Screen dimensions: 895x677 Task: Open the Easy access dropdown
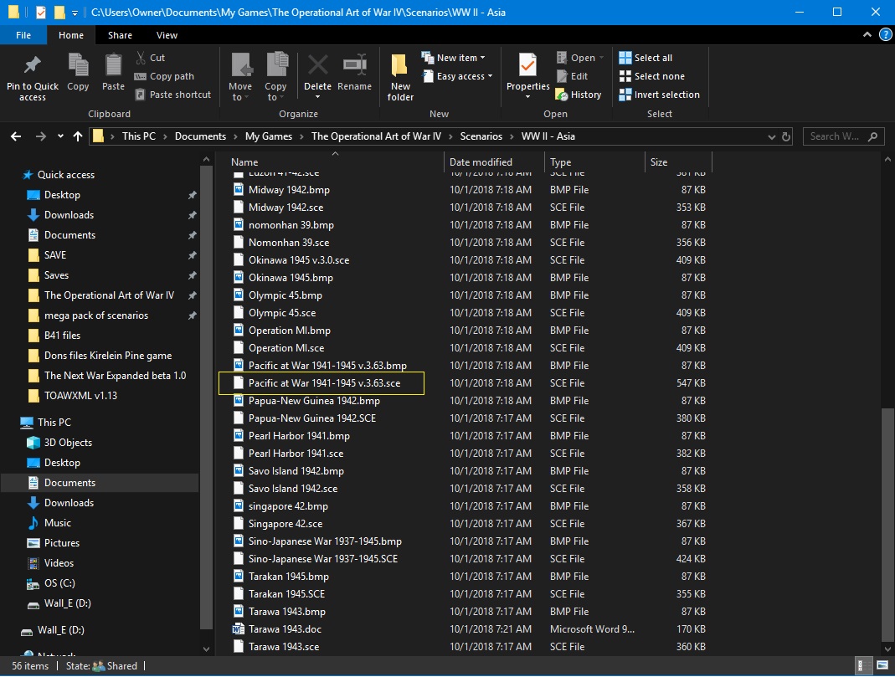click(456, 76)
